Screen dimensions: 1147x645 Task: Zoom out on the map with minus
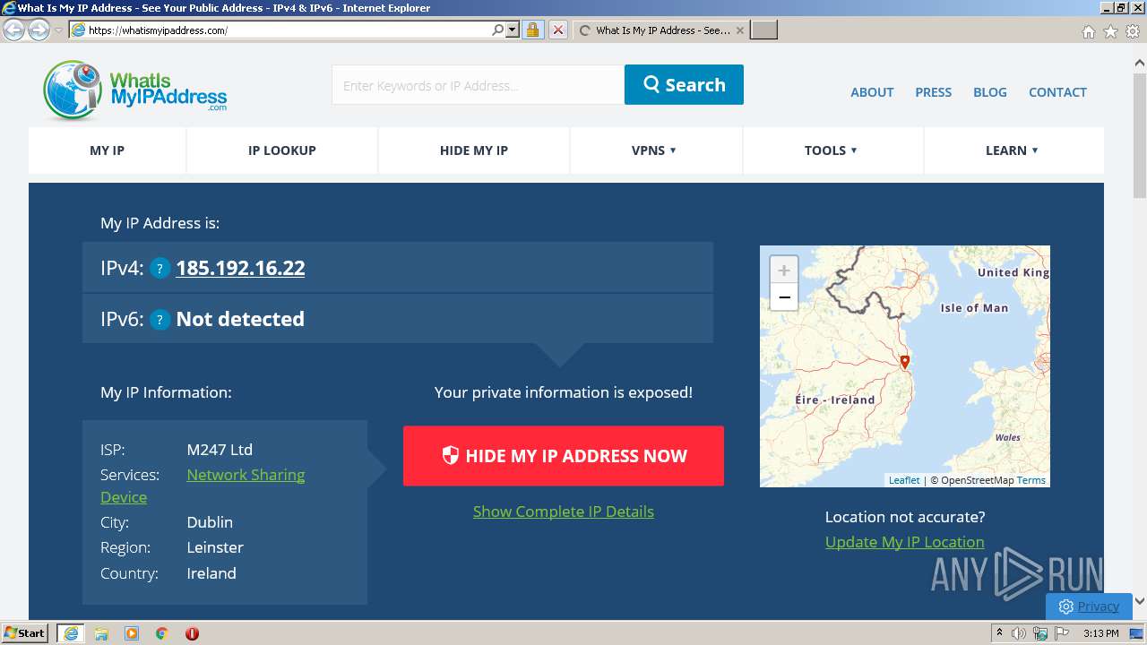(x=784, y=297)
